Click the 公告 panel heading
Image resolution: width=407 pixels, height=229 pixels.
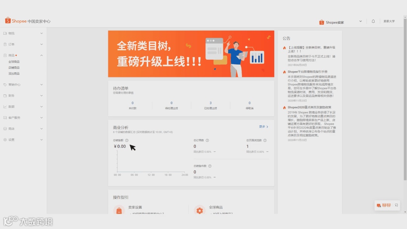286,38
